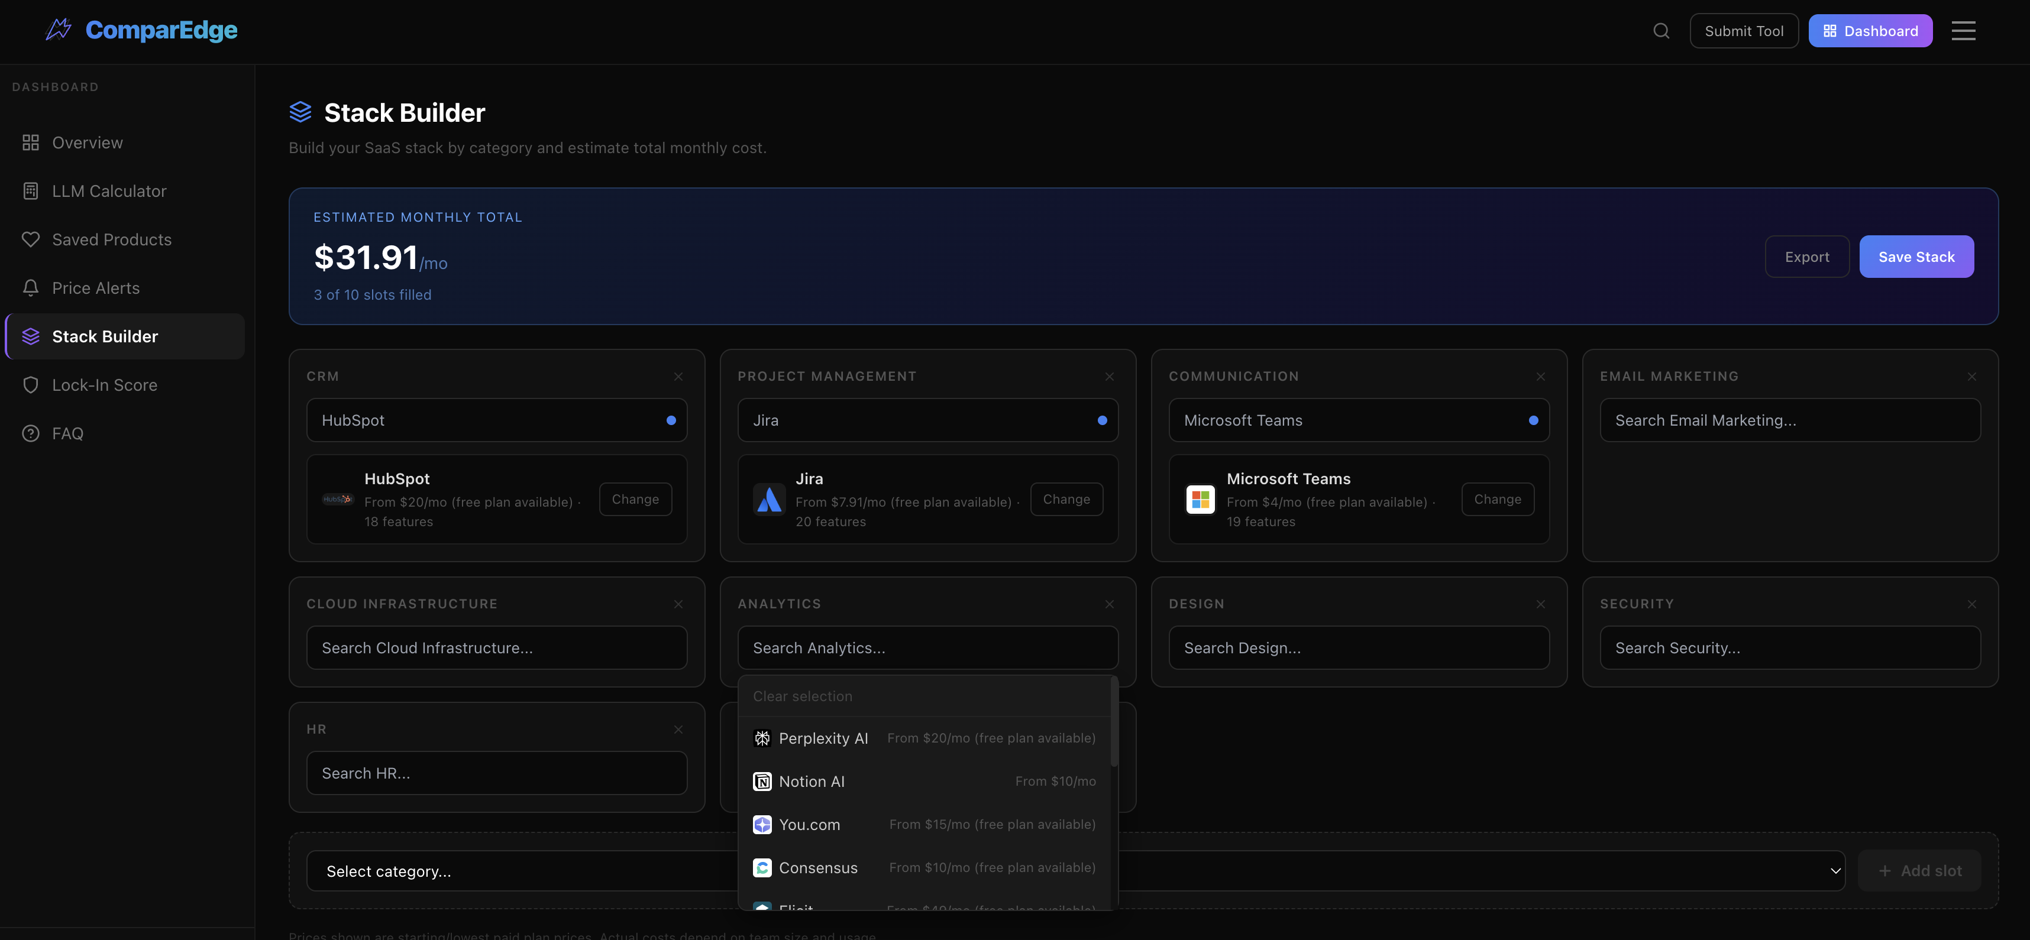This screenshot has width=2030, height=940.
Task: Open the hamburger menu icon
Action: tap(1963, 31)
